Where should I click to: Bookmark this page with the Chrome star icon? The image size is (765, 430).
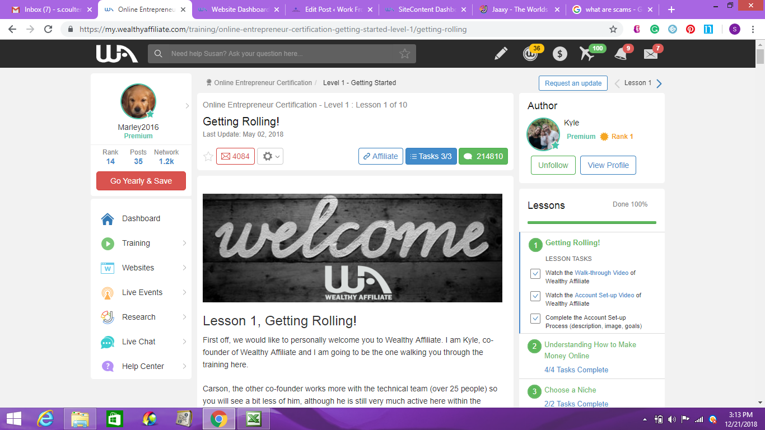(x=613, y=29)
